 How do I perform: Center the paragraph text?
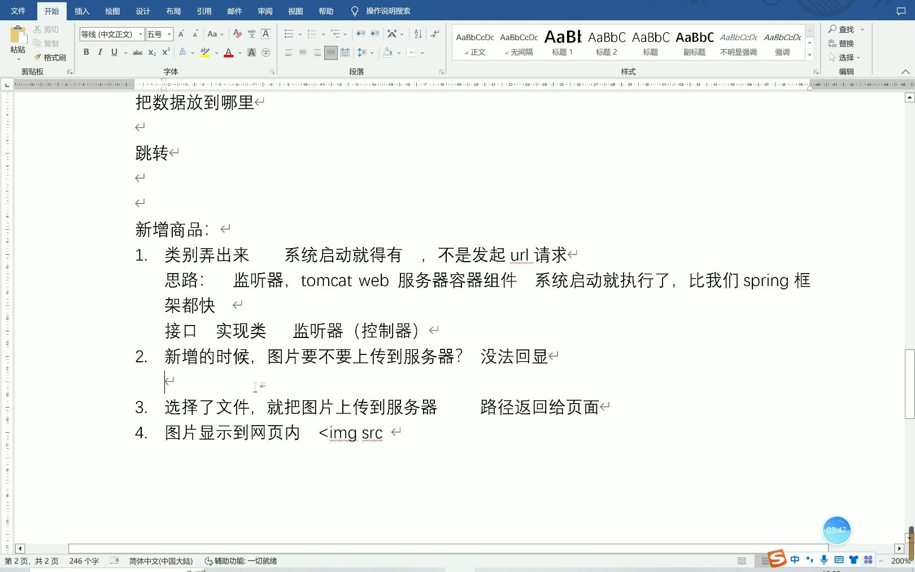pyautogui.click(x=303, y=53)
